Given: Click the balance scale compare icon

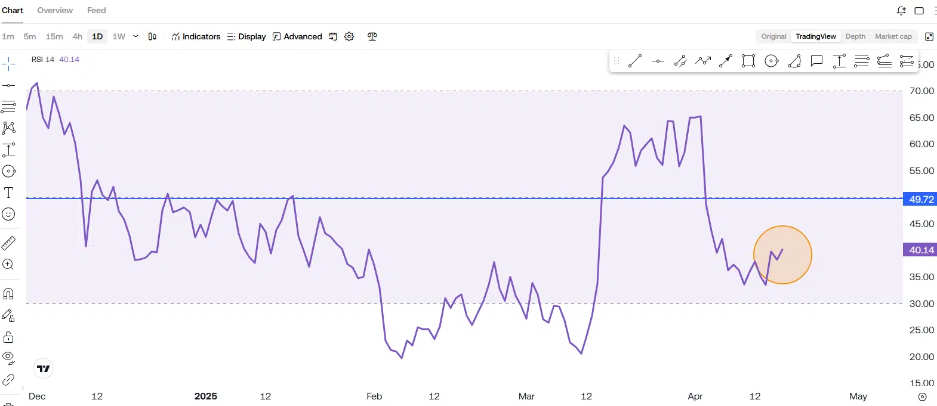Looking at the screenshot, I should click(372, 36).
